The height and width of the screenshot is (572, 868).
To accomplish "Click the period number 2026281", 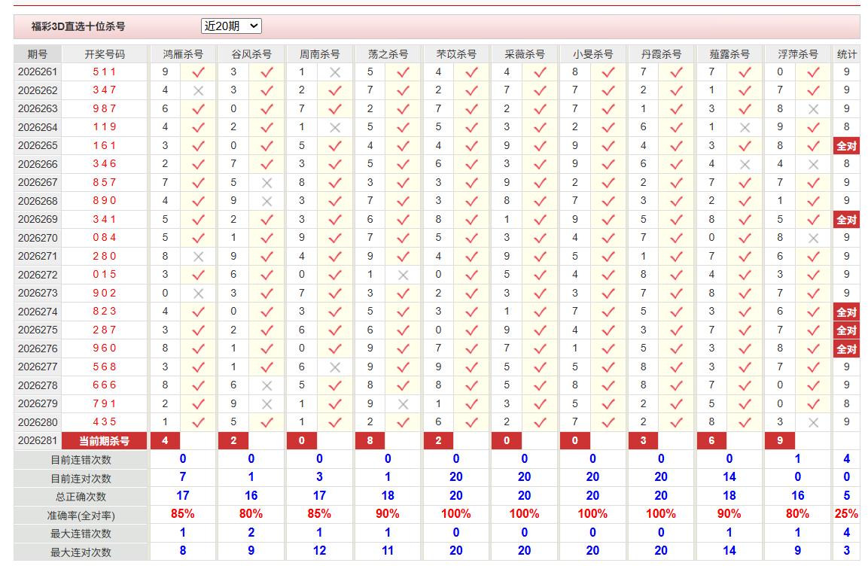I will click(38, 441).
